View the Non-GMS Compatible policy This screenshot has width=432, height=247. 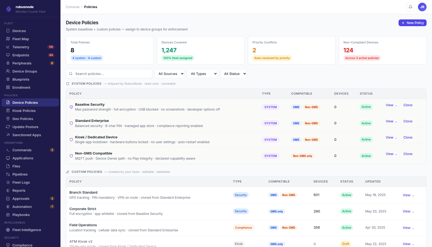391,154
